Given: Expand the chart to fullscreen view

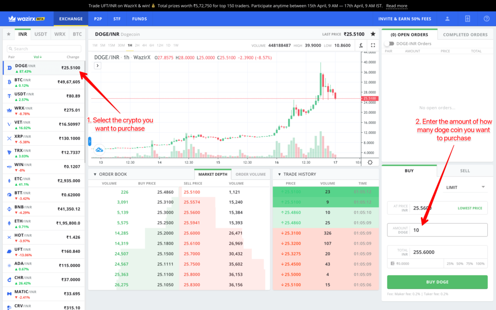Looking at the screenshot, I should pos(372,45).
